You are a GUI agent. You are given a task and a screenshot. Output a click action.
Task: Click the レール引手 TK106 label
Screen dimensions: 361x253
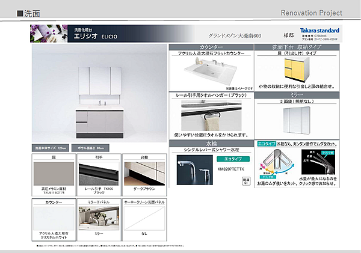tap(99, 189)
